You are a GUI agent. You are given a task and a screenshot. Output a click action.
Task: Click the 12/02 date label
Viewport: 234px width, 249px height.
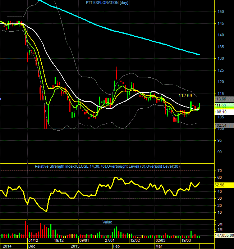point(135,240)
